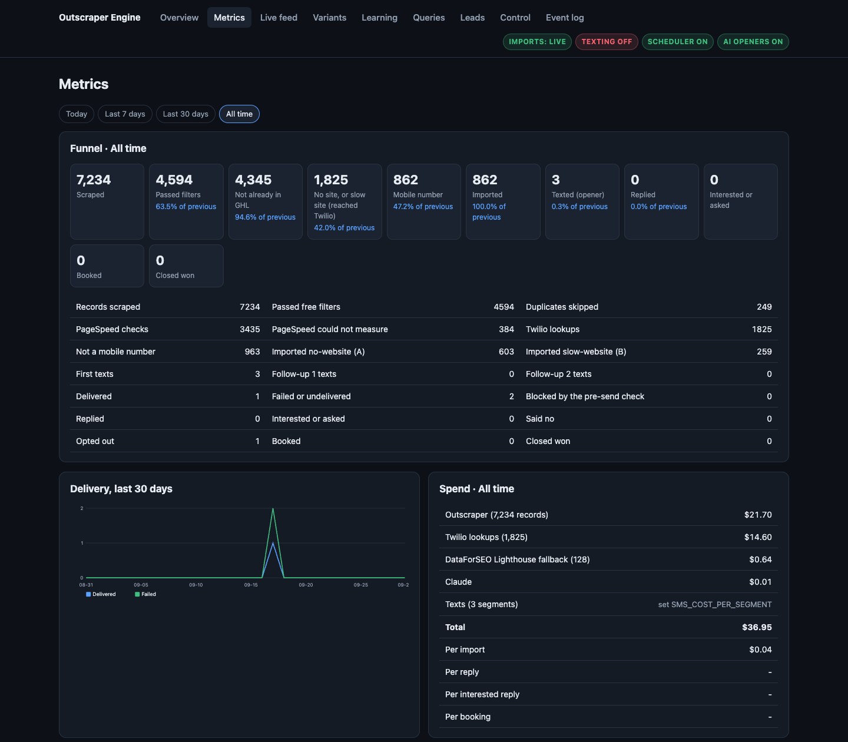Click the Failed or undelivered row label

pos(311,396)
